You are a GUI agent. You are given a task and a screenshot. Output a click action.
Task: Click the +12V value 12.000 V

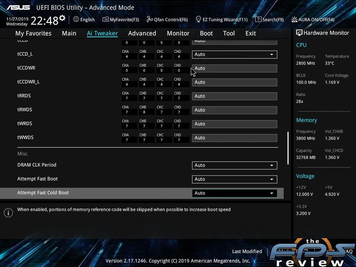point(305,194)
